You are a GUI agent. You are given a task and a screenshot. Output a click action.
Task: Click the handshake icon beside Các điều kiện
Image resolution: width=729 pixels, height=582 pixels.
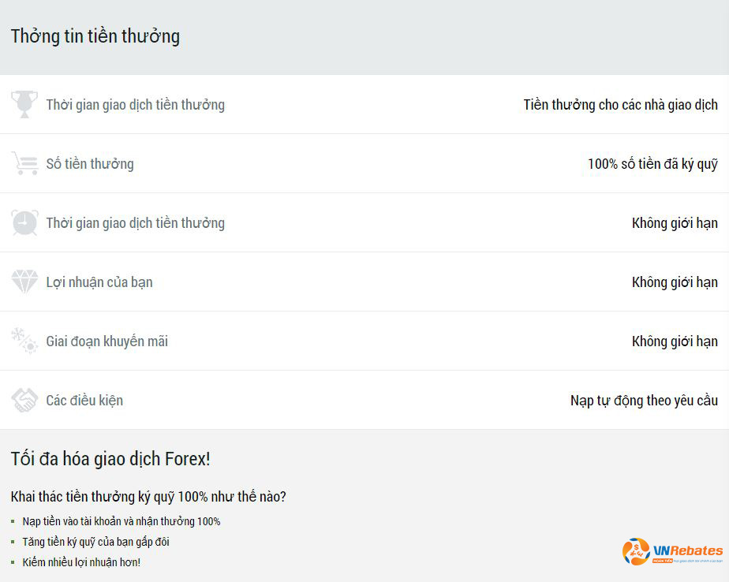coord(24,400)
